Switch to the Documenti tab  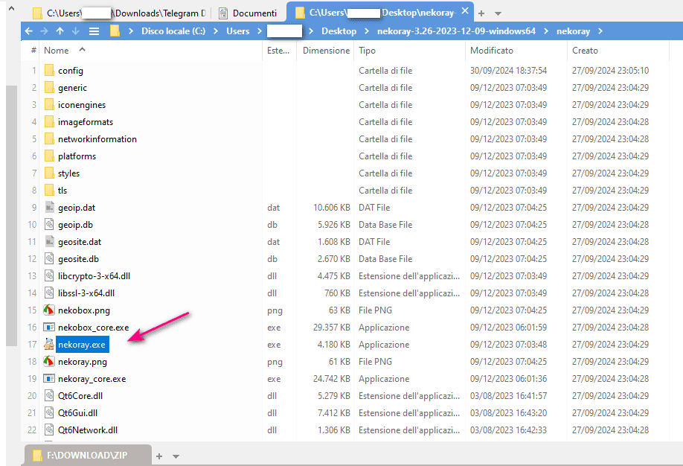[x=248, y=13]
